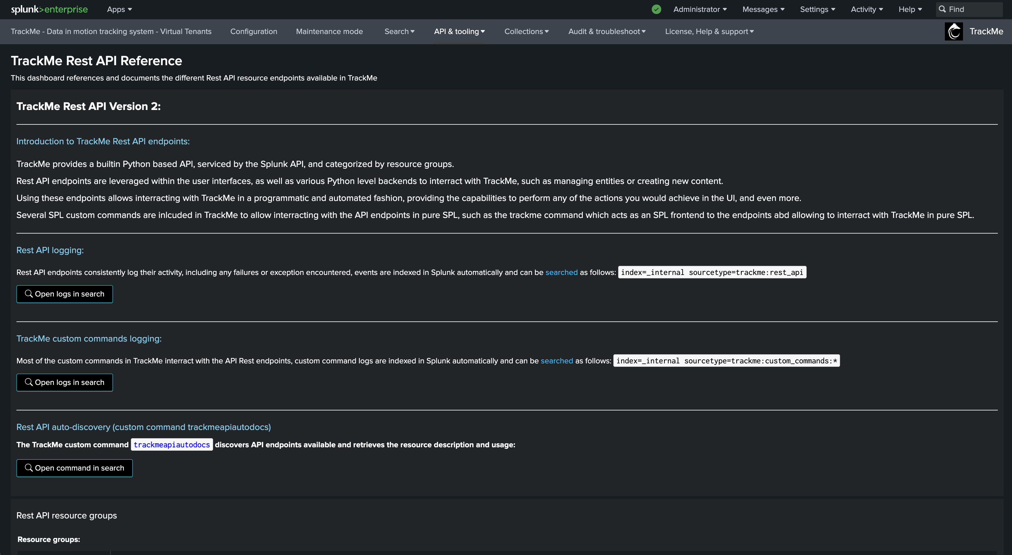Open the Administrator user menu
Viewport: 1012px width, 555px height.
tap(700, 9)
